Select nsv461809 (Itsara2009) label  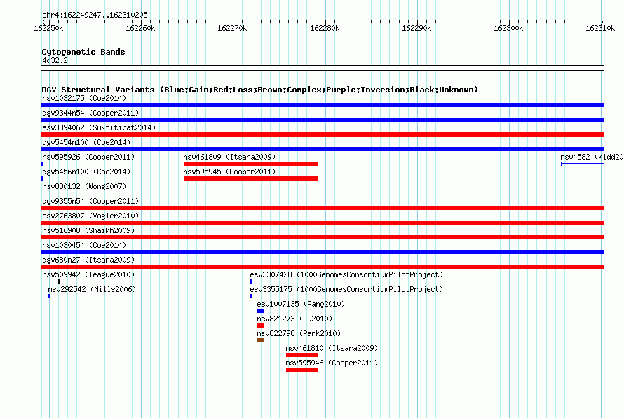229,157
